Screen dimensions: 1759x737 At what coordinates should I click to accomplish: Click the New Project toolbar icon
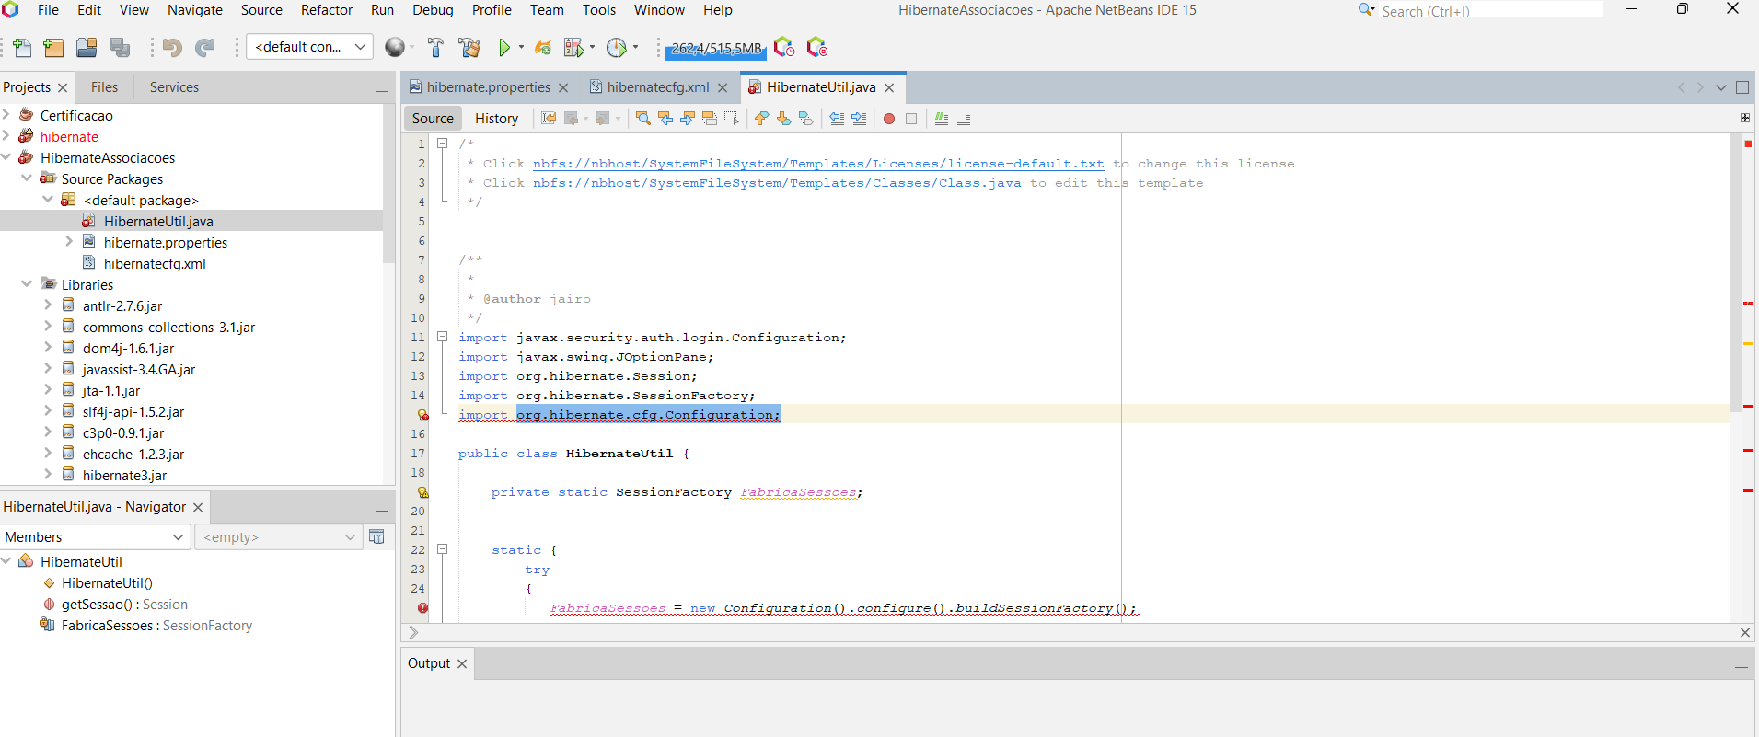(x=54, y=47)
